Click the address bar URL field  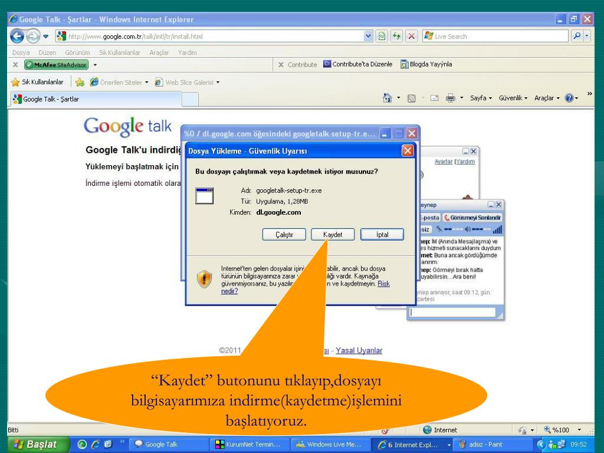click(x=210, y=37)
